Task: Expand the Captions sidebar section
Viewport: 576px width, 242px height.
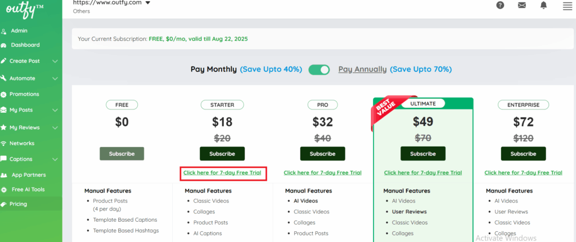Action: [55, 159]
